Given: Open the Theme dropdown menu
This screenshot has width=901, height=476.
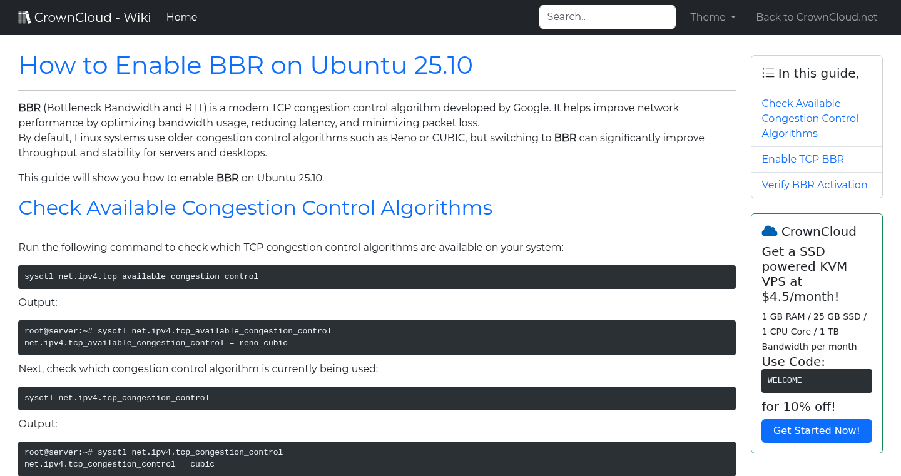Looking at the screenshot, I should pos(712,17).
